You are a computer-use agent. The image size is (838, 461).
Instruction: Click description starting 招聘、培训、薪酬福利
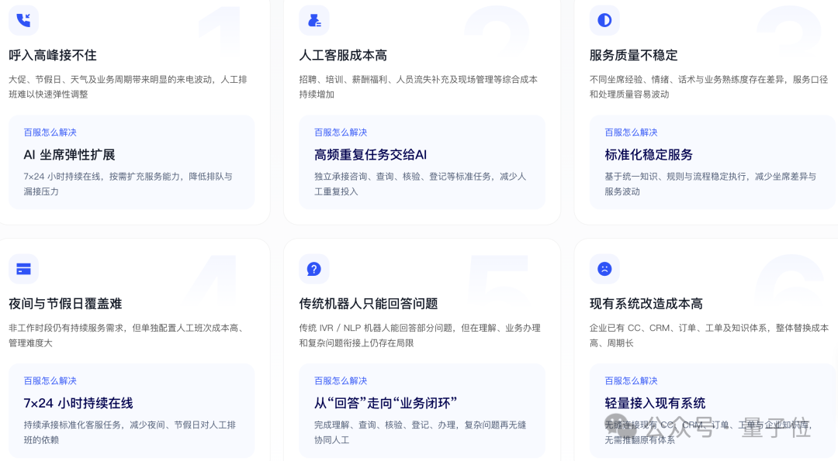point(418,87)
